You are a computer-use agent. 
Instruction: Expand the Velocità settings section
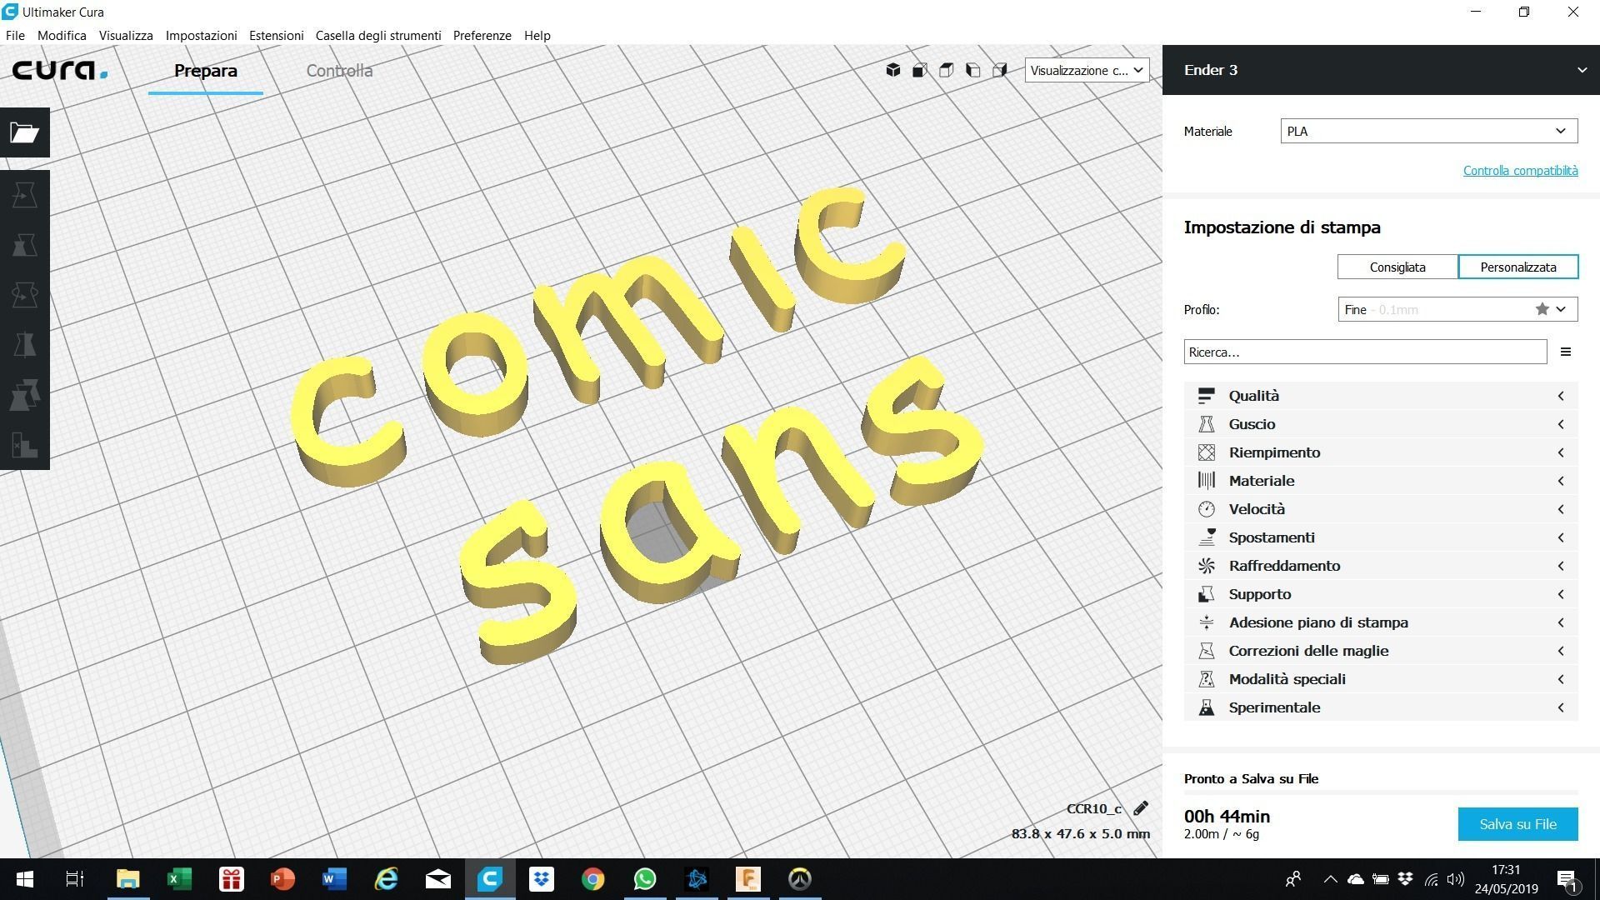[x=1381, y=509]
